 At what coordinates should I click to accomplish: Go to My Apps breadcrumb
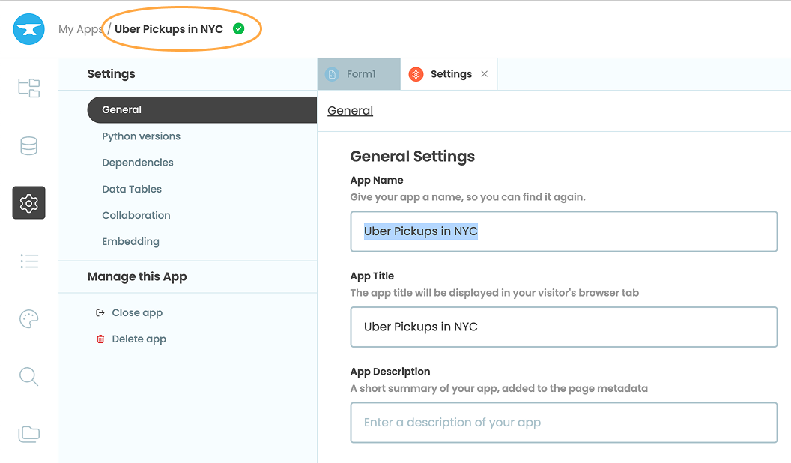pos(80,30)
